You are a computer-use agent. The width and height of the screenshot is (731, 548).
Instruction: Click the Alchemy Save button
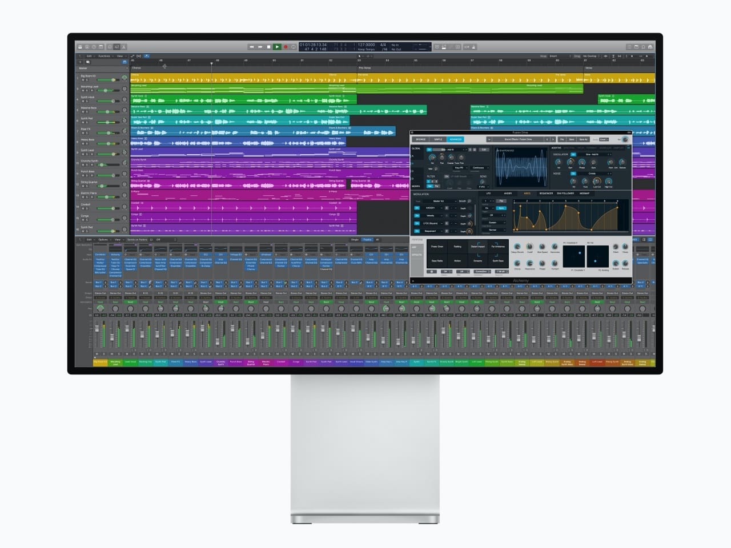[571, 139]
